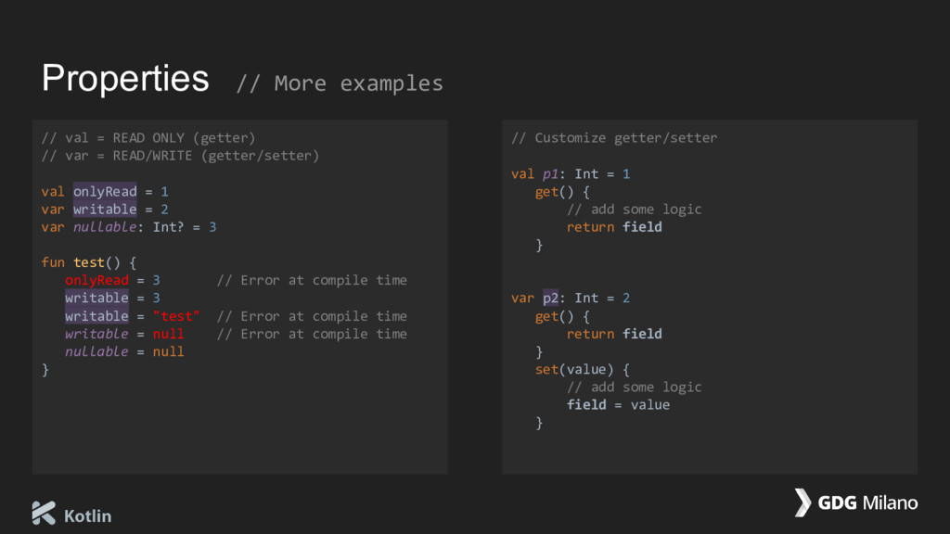
Task: Select the 'var p2: Int = 2' line
Action: pyautogui.click(x=571, y=299)
